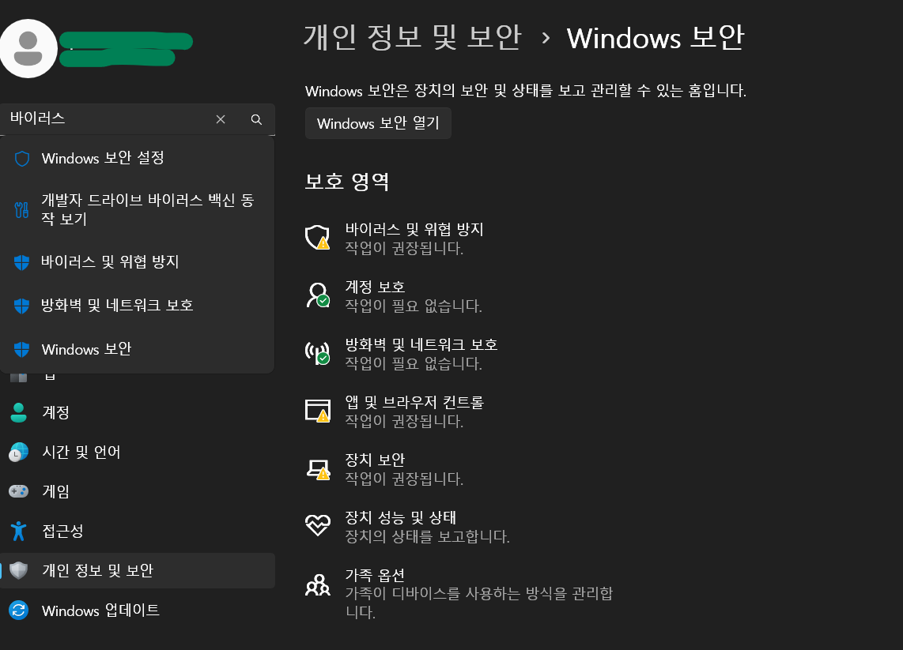Click blue shield icon beside Windows 보안 suggestion

pos(22,349)
